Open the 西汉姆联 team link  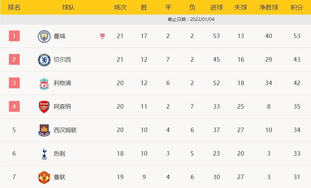pyautogui.click(x=65, y=130)
